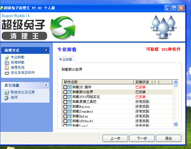Viewport: 191px width, 149px height.
Task: Check the 卸载Xplus checkbox
Action: tap(65, 116)
